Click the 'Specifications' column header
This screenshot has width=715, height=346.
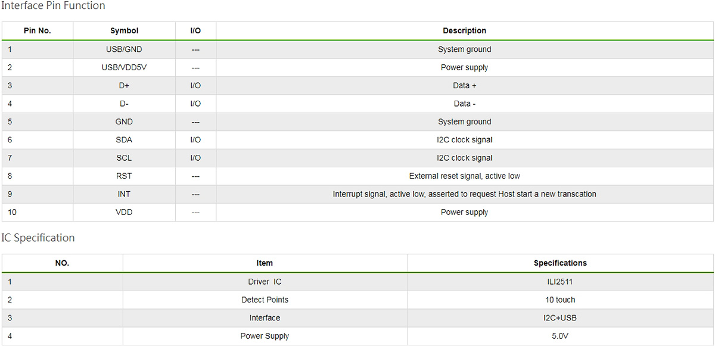point(559,263)
